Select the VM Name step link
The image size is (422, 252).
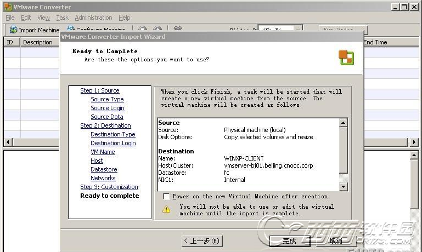point(103,152)
